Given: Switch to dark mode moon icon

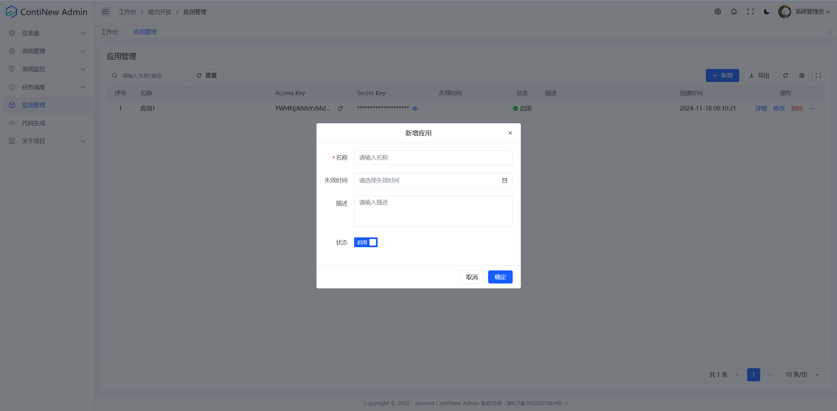Looking at the screenshot, I should click(x=766, y=12).
